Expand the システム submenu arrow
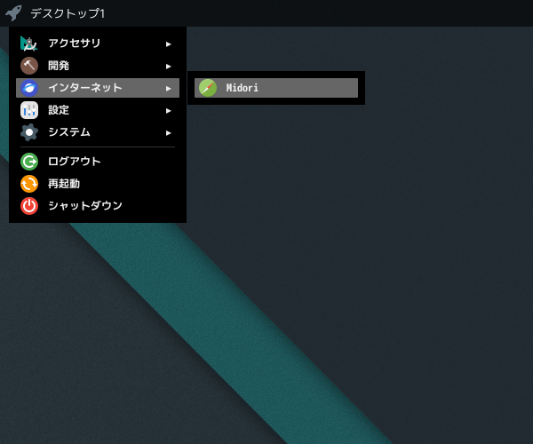The image size is (533, 444). pyautogui.click(x=168, y=133)
